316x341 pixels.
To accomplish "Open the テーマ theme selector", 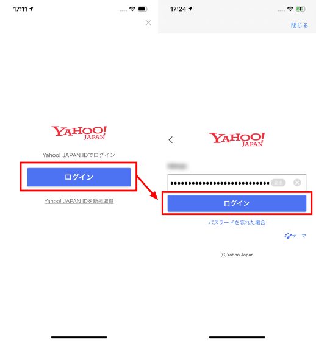I will pyautogui.click(x=295, y=236).
